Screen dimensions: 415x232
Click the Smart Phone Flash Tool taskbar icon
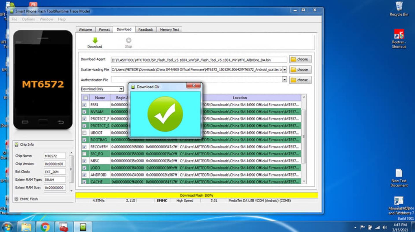point(82,227)
